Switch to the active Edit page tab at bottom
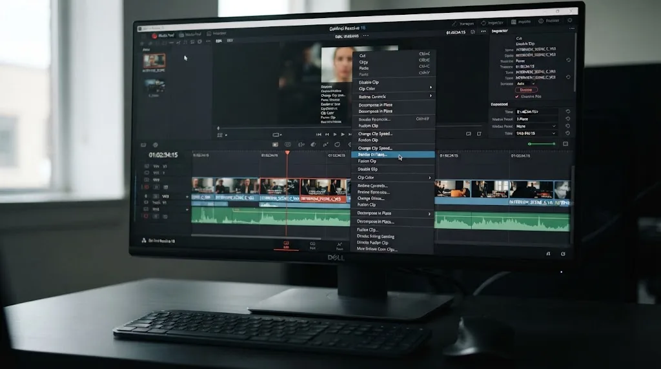 (x=286, y=245)
